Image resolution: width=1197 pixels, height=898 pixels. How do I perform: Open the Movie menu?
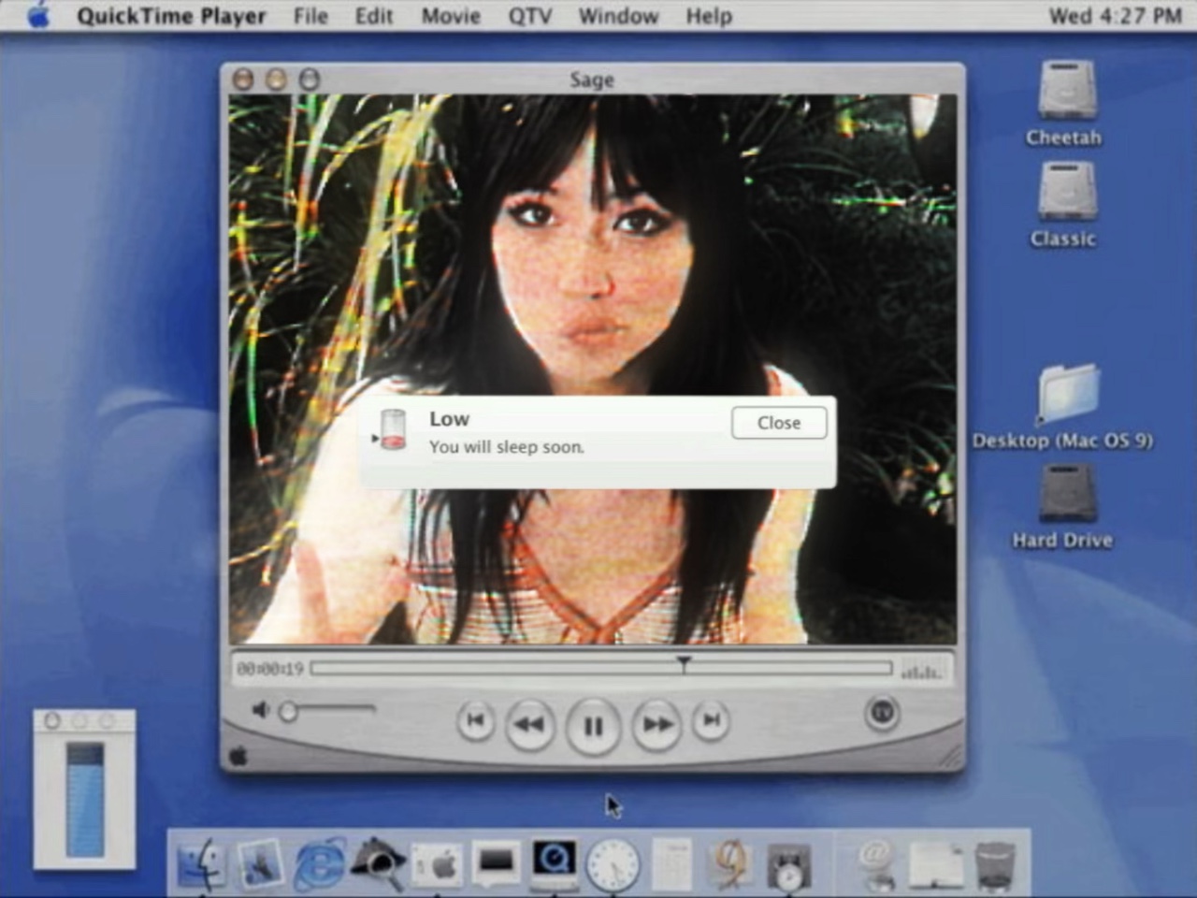pyautogui.click(x=450, y=16)
